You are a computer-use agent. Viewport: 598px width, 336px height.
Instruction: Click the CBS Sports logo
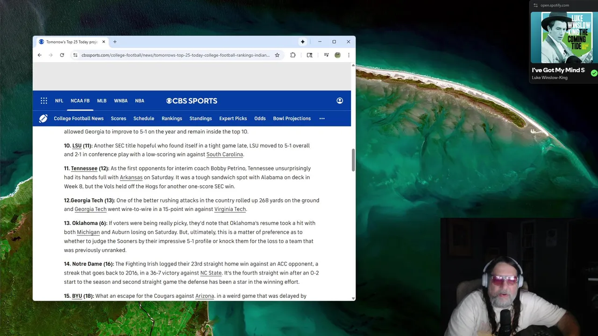click(x=192, y=101)
